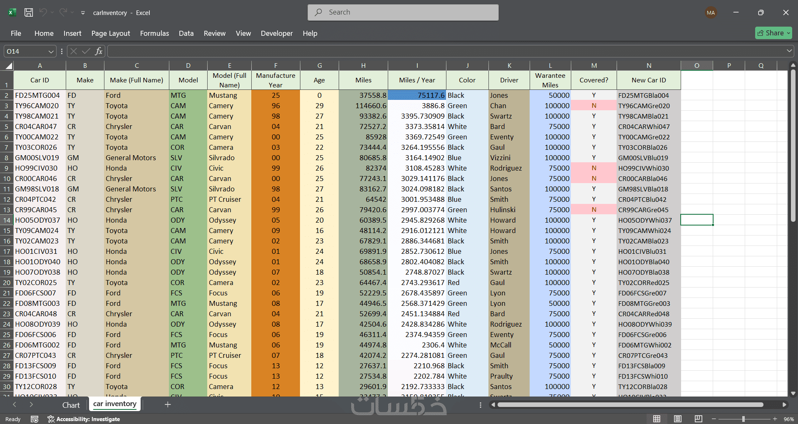The height and width of the screenshot is (424, 798).
Task: Click the zoom slider handle
Action: tap(743, 419)
